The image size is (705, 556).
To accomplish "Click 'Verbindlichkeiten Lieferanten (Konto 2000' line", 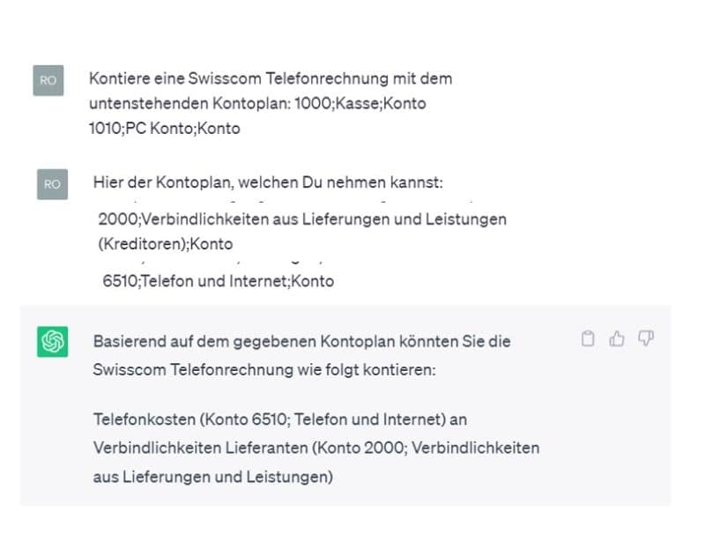I will pos(315,448).
